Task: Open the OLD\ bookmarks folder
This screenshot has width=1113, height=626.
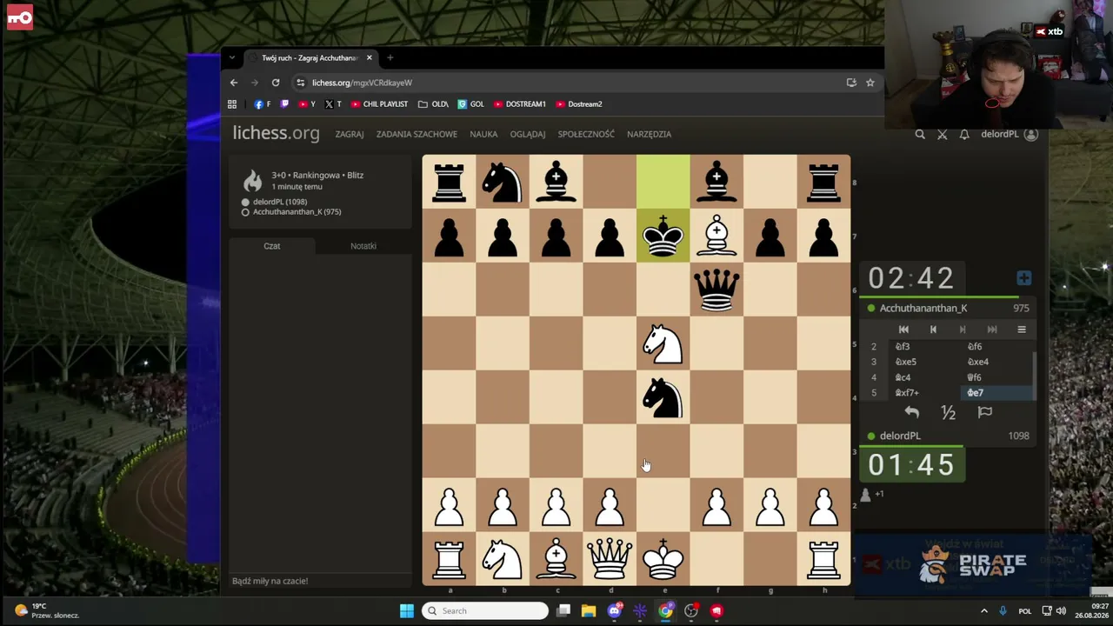Action: (433, 104)
